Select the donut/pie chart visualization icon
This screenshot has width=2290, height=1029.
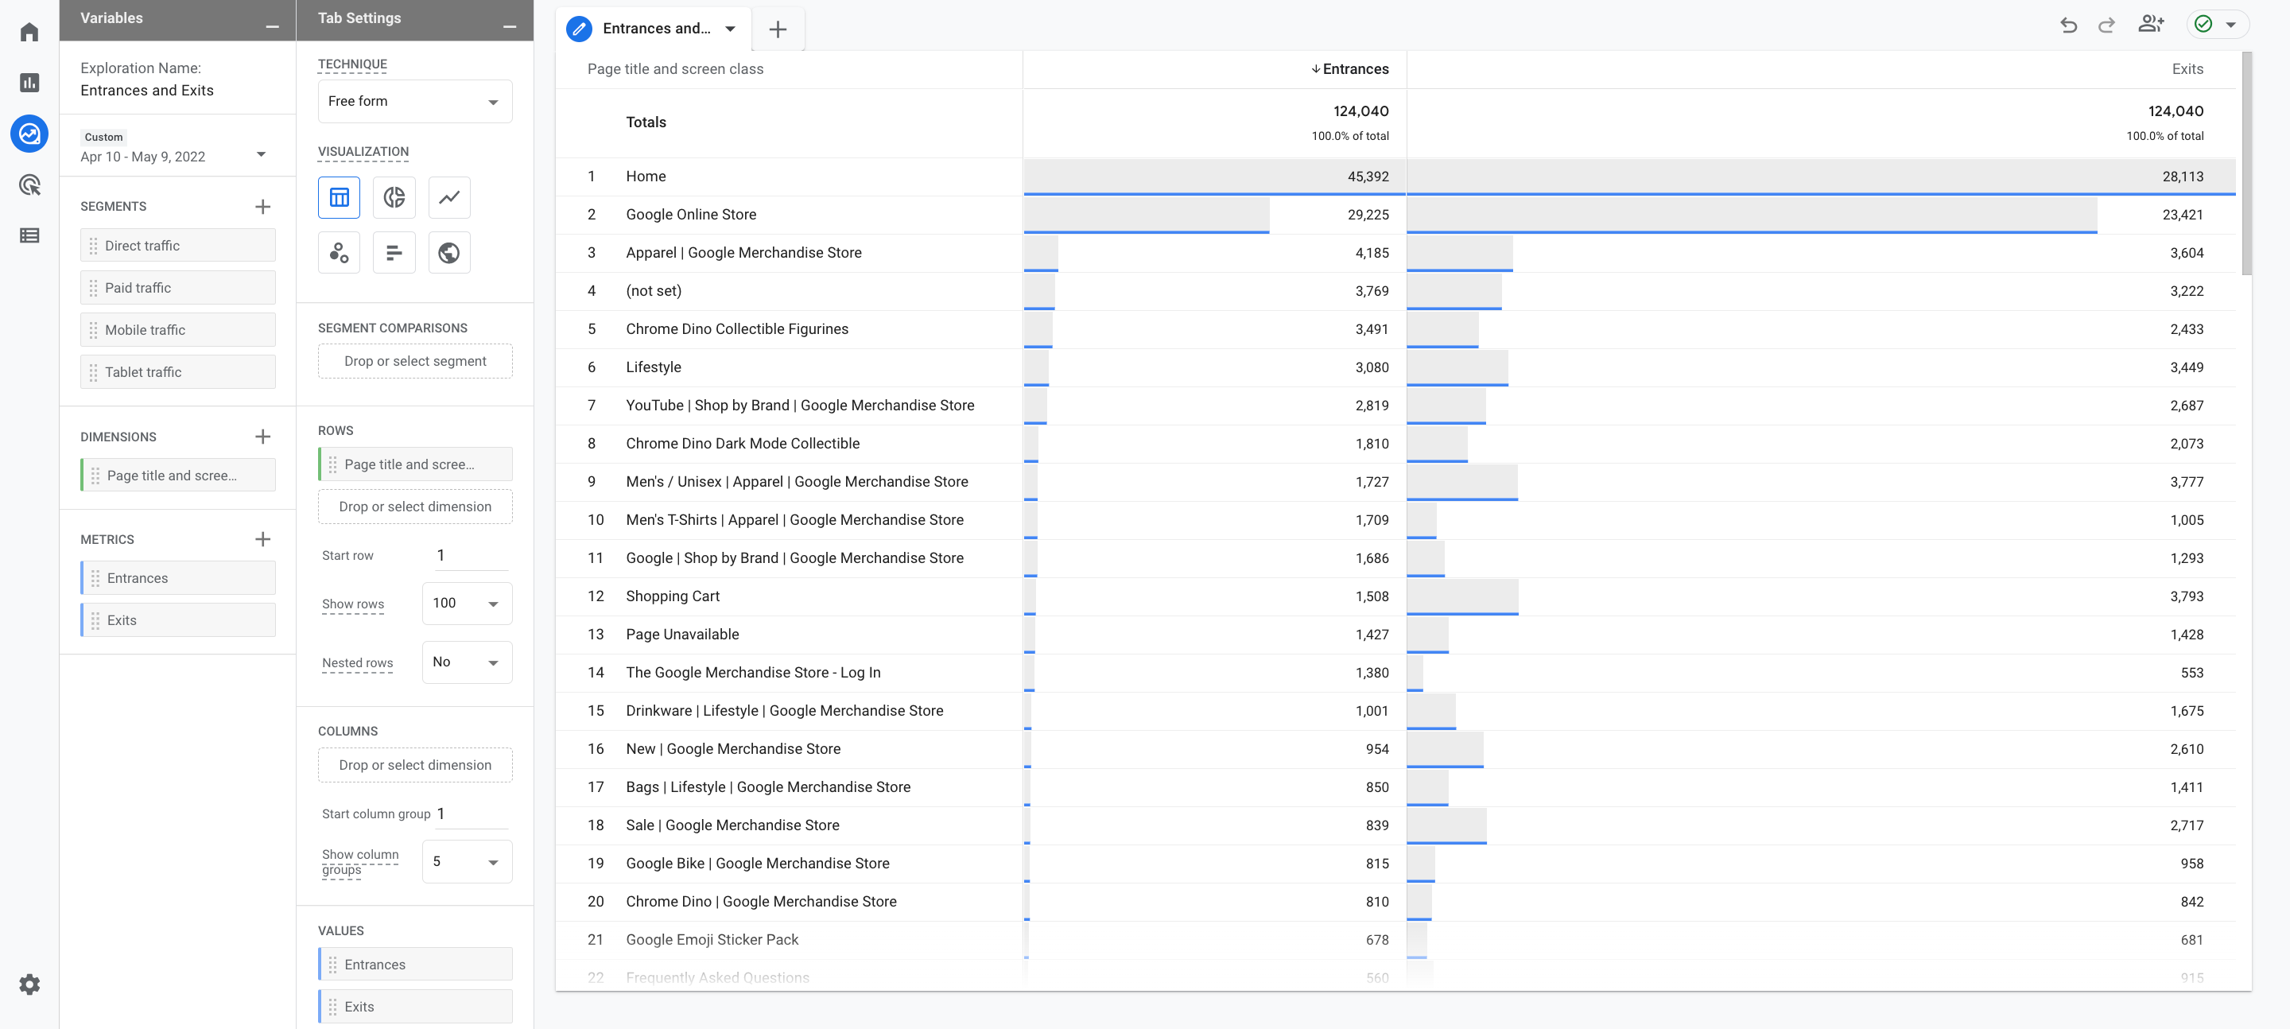click(x=393, y=196)
